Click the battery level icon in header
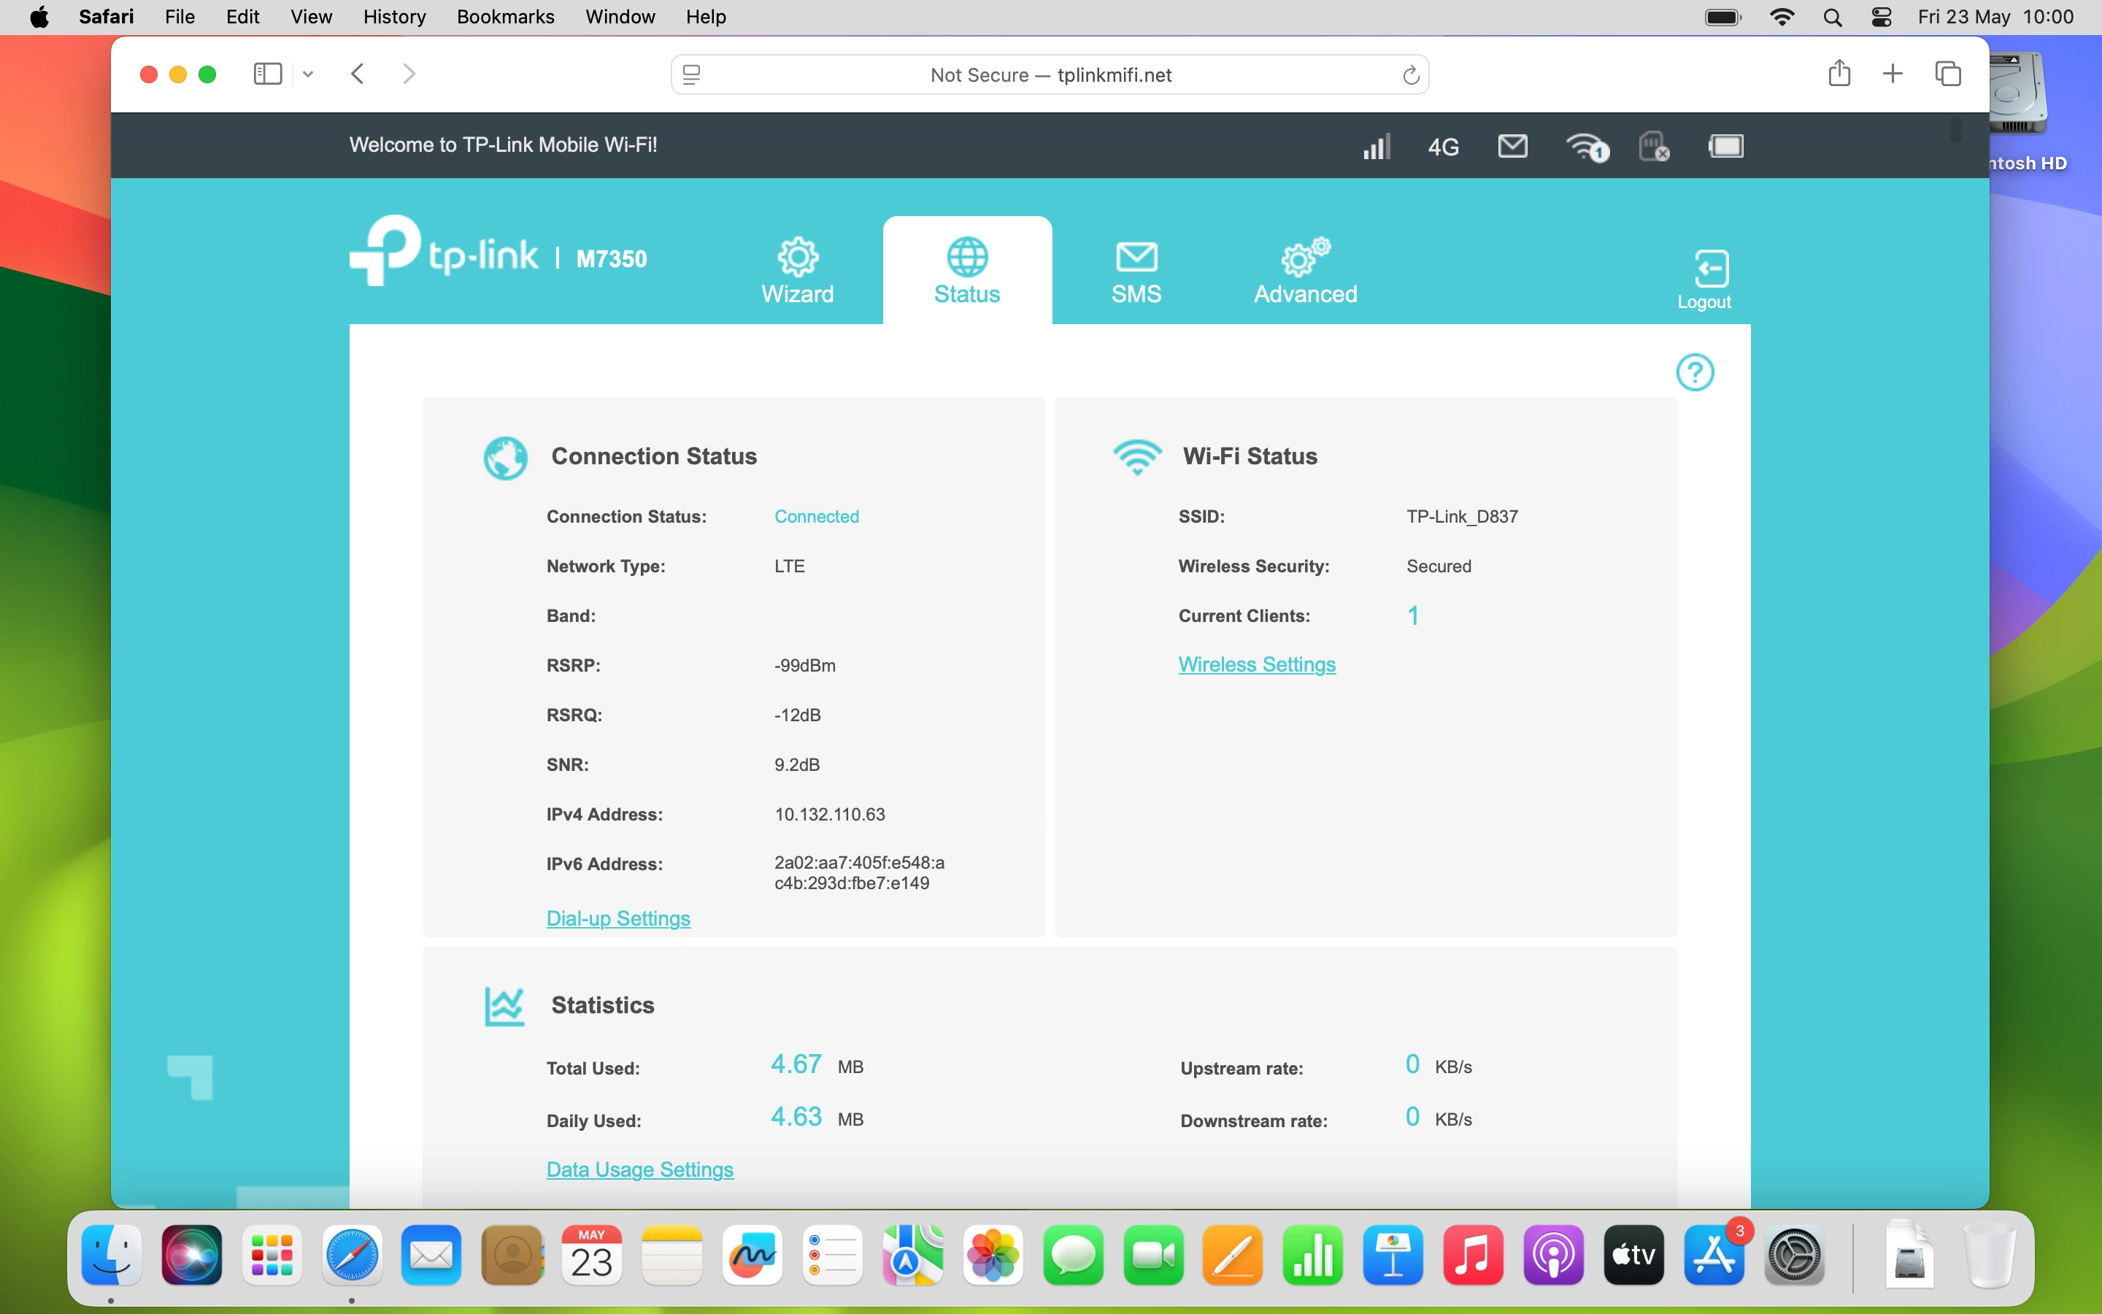Viewport: 2102px width, 1314px height. coord(1725,146)
